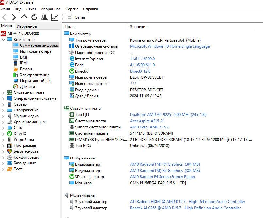Open the Файл menu

[x=5, y=9]
